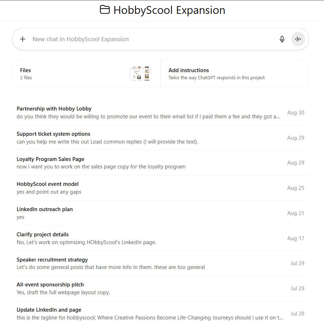Viewport: 324px width, 323px height.
Task: Open the Partnership with Hobby Lobby chat
Action: coord(160,113)
